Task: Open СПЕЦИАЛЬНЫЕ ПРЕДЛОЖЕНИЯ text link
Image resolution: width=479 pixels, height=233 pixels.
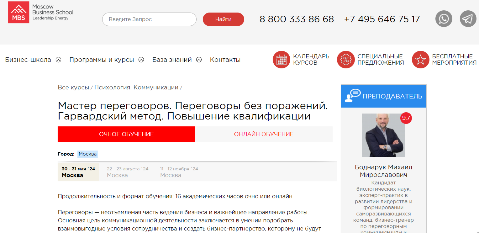Action: pyautogui.click(x=381, y=60)
